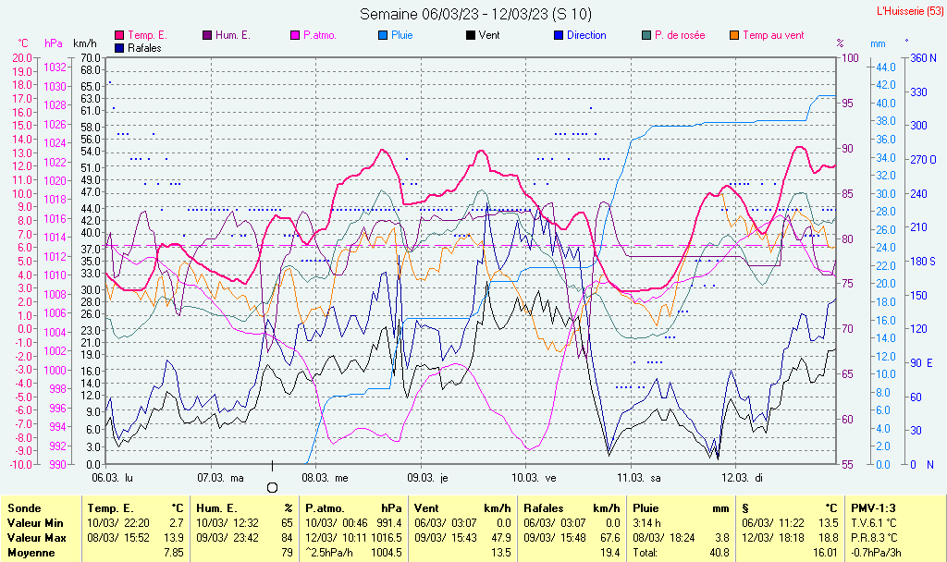Click the temperature minimum value 2.7
Viewport: 947px width, 562px height.
pos(177,523)
